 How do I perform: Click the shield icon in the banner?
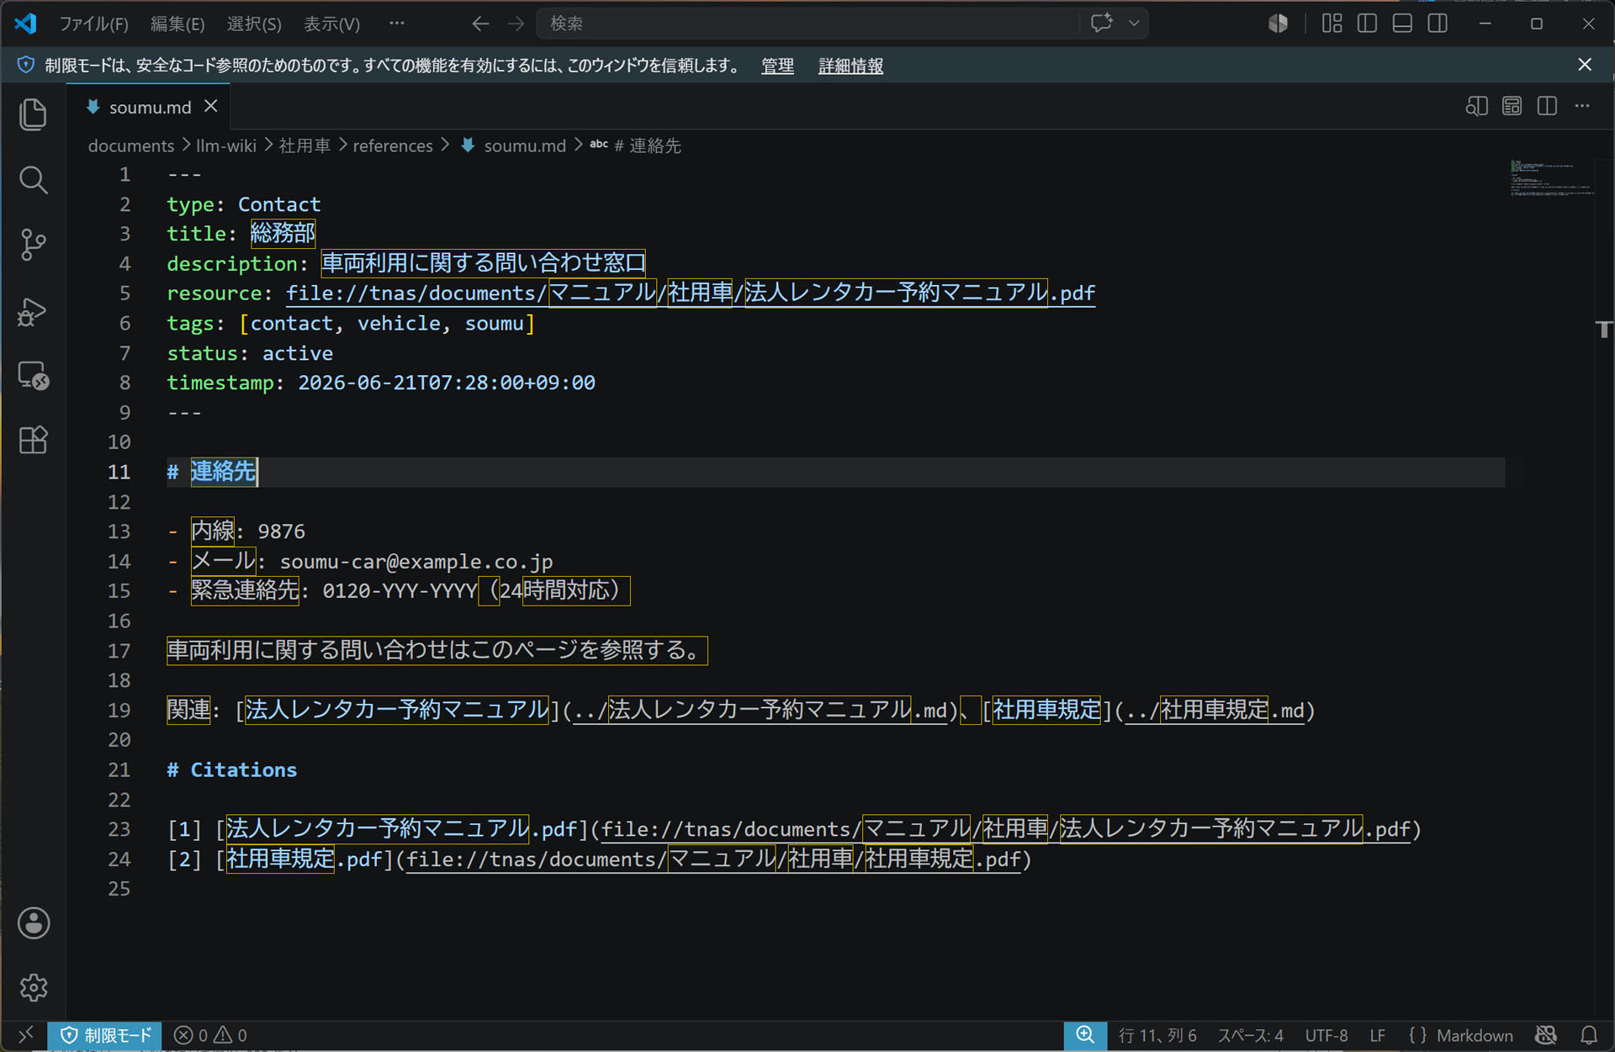[26, 65]
